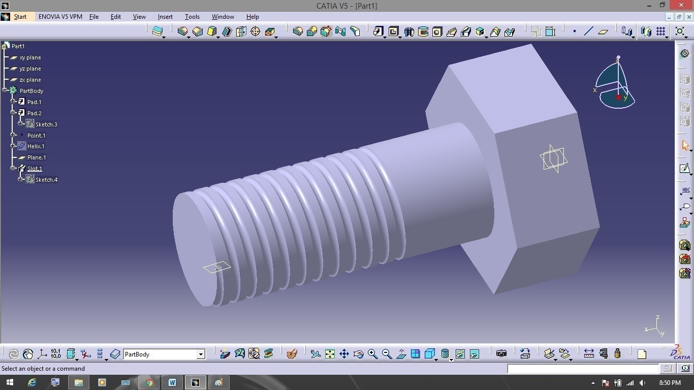Image resolution: width=694 pixels, height=390 pixels.
Task: Open Microsoft Word from the taskbar
Action: pos(172,382)
